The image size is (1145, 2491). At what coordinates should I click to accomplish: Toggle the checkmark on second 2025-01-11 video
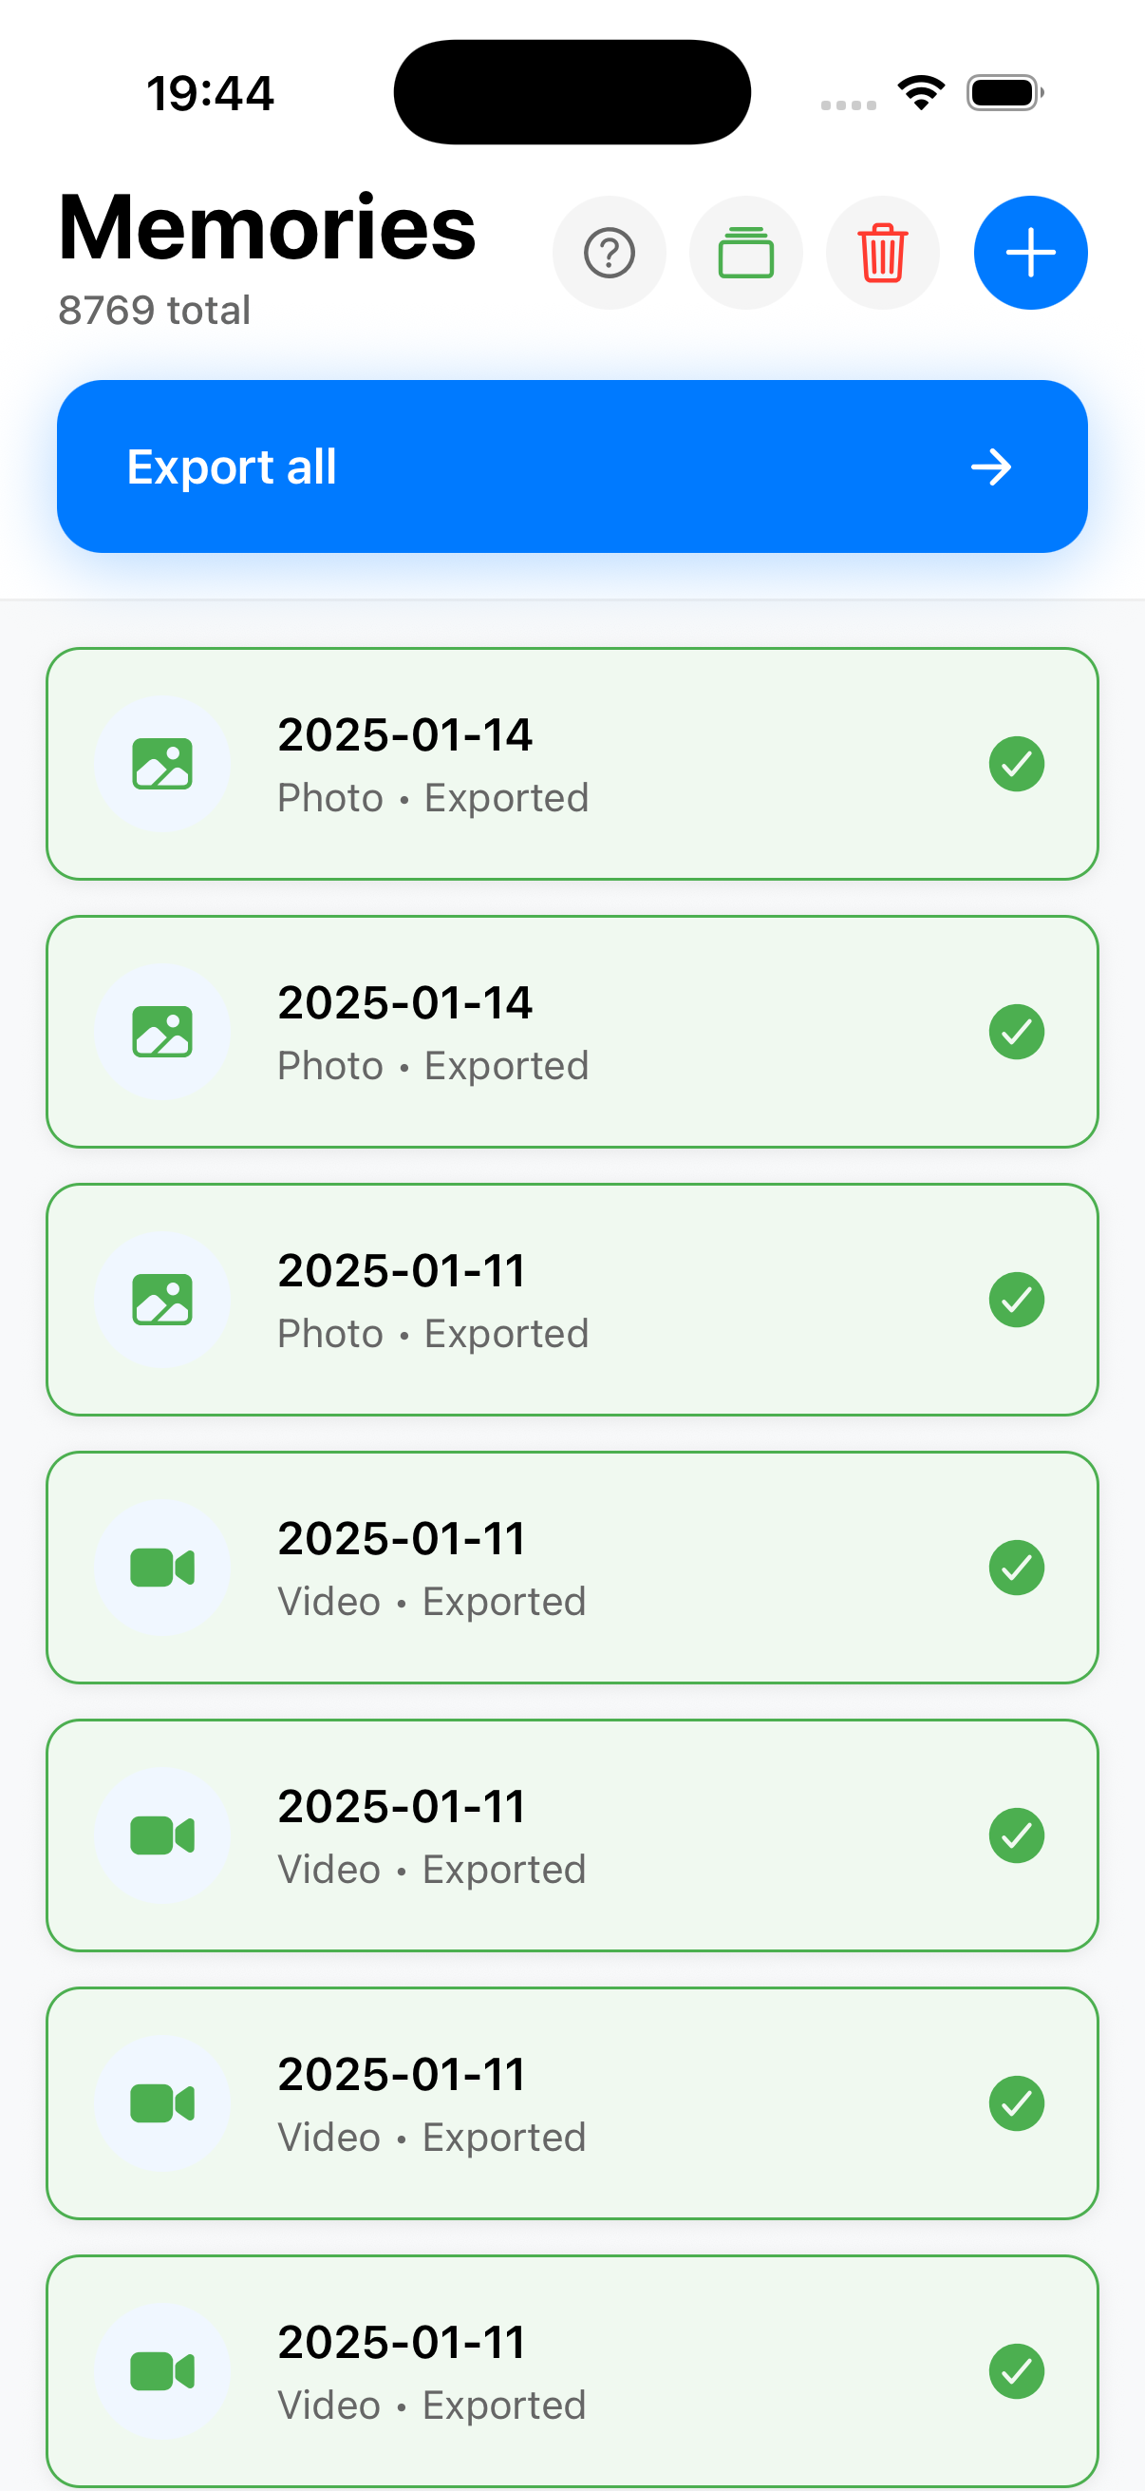(x=1017, y=1835)
